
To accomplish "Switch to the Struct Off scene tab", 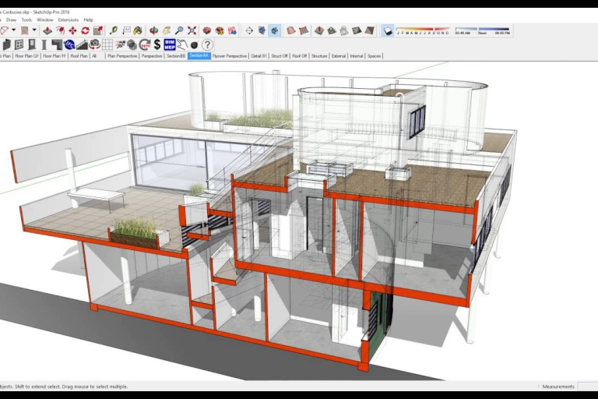I will (280, 56).
